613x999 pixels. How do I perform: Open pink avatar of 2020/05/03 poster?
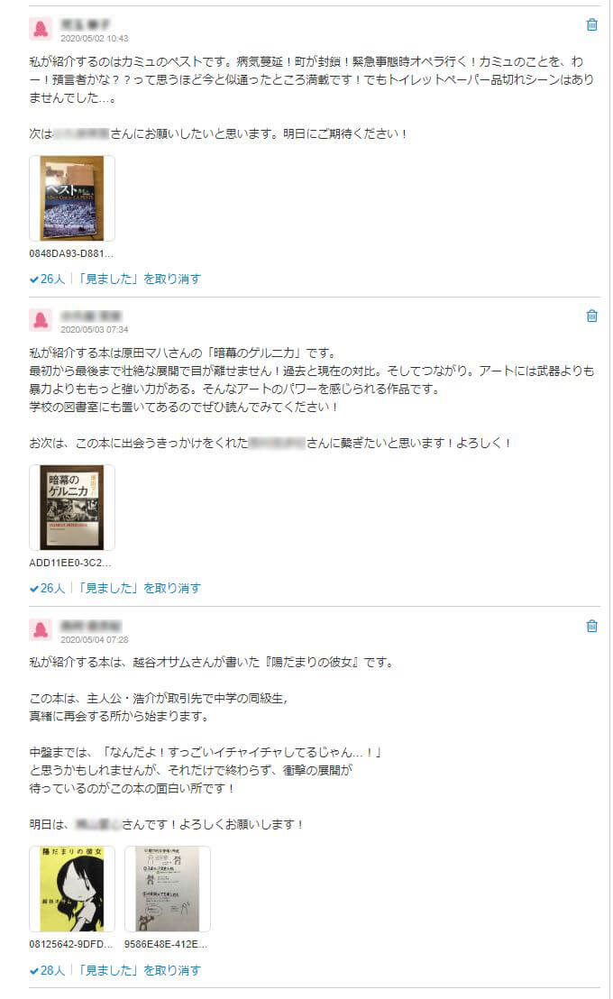pyautogui.click(x=41, y=320)
